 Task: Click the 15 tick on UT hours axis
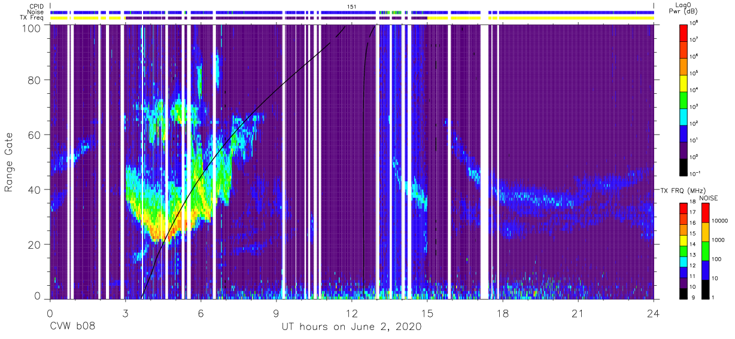[427, 313]
